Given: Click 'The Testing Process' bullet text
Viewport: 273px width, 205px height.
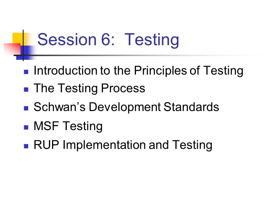Looking at the screenshot, I should [x=89, y=89].
